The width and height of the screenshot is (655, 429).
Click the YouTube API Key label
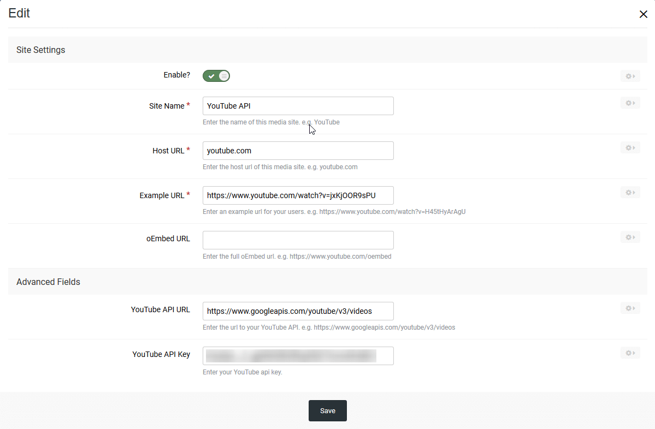coord(161,354)
